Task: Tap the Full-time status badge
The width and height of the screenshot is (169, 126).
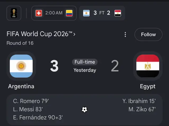Action: click(85, 62)
